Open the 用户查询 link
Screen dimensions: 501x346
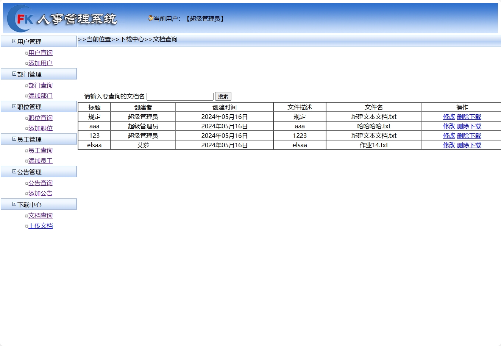(41, 53)
